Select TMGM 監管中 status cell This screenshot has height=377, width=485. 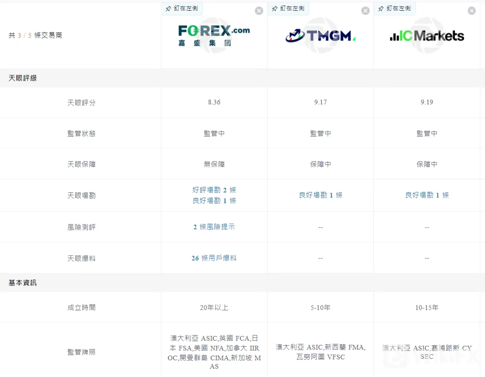click(320, 133)
